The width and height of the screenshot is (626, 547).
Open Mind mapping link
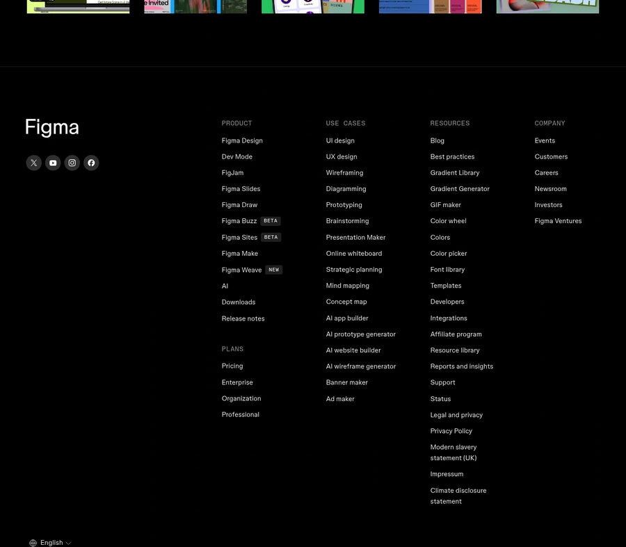347,286
